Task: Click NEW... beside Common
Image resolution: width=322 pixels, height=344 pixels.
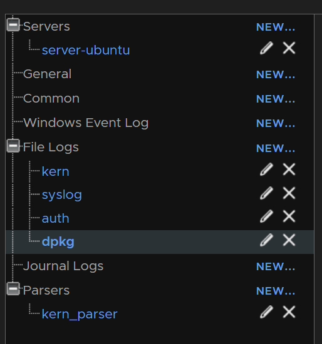Action: coord(276,99)
